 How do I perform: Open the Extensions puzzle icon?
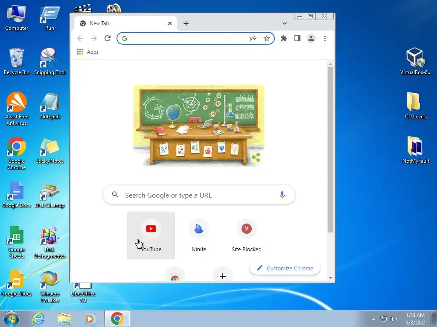(x=284, y=38)
